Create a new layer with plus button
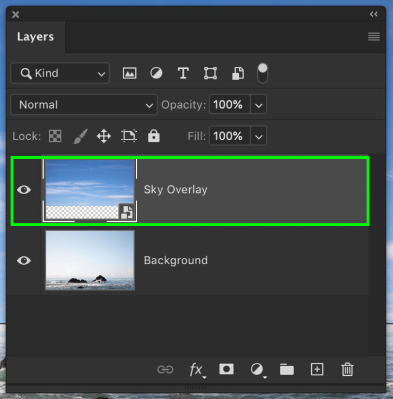393x399 pixels. (317, 369)
